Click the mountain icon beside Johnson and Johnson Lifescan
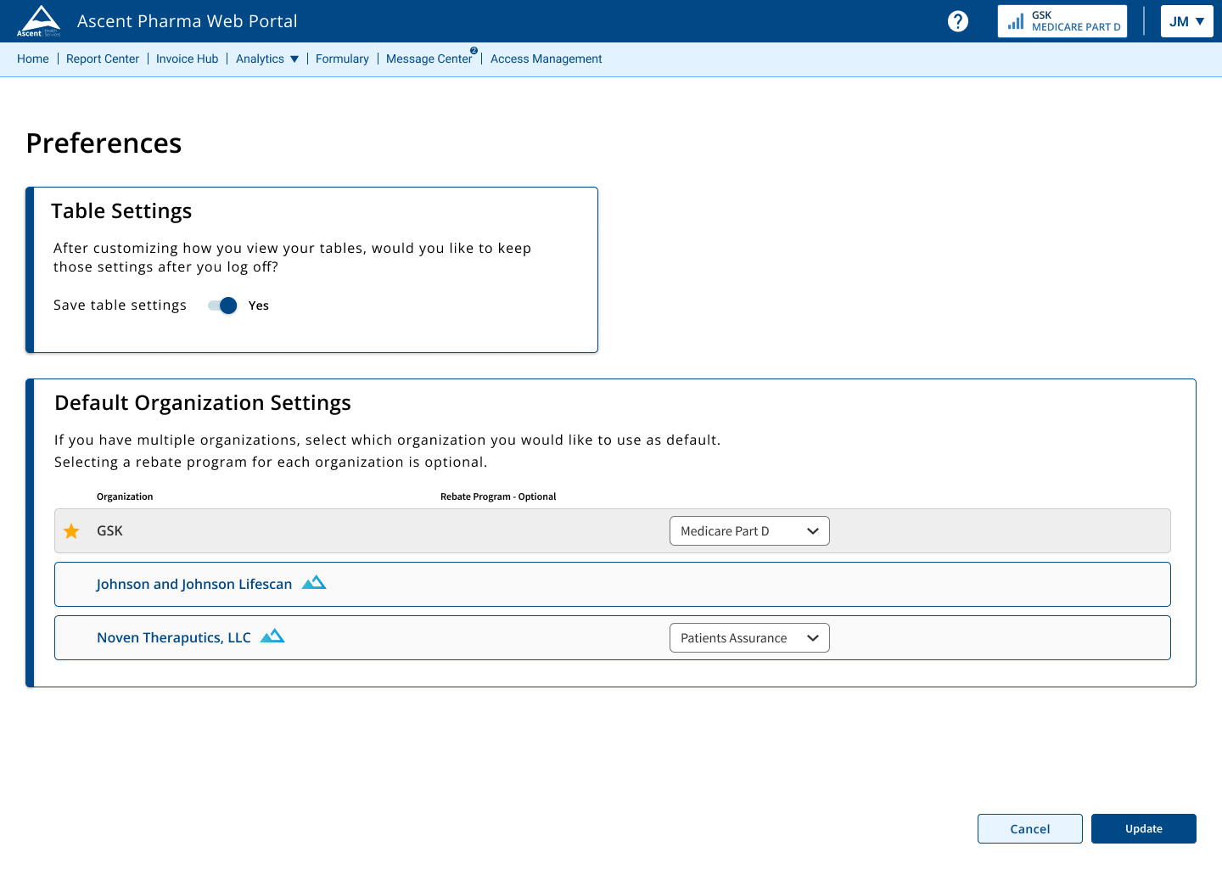1222x869 pixels. (314, 583)
